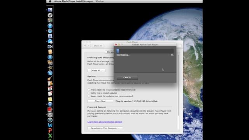
Task: Open Reminders list icon in dock
Action: point(50,94)
